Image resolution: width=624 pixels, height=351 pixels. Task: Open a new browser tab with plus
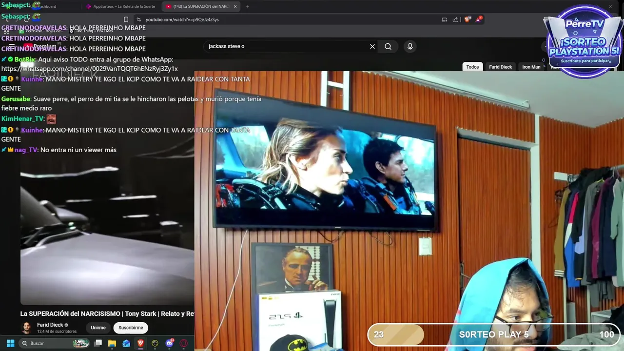pyautogui.click(x=247, y=6)
